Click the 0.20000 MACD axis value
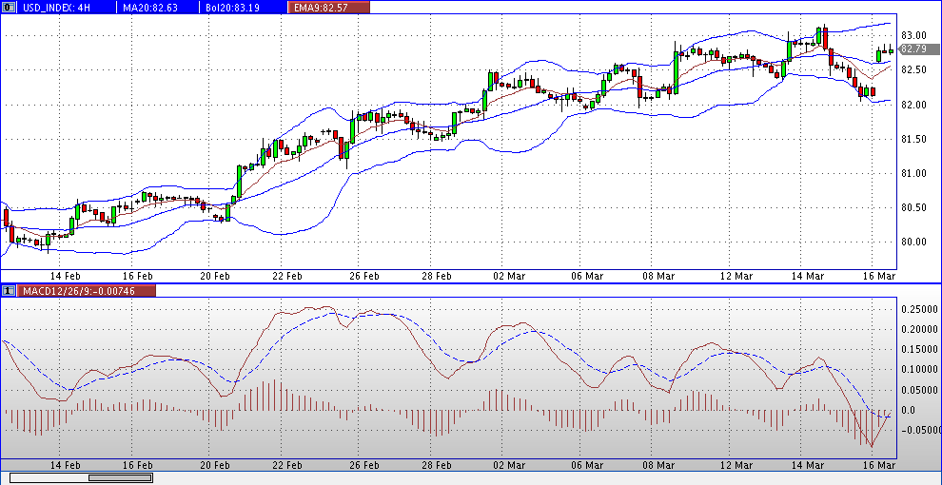 919,330
